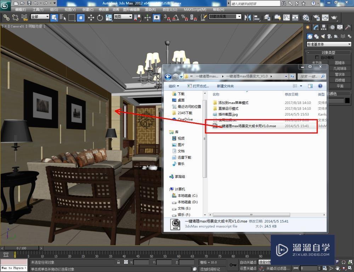Image resolution: width=354 pixels, height=272 pixels.
Task: Activate Select and Scale tool
Action: 109,18
